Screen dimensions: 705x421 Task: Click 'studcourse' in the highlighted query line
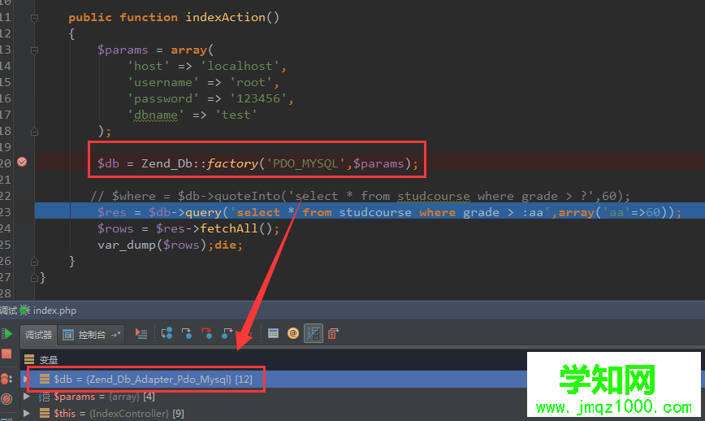click(x=375, y=212)
